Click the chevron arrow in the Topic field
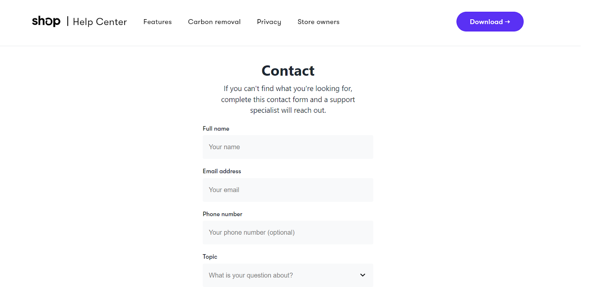 [363, 275]
